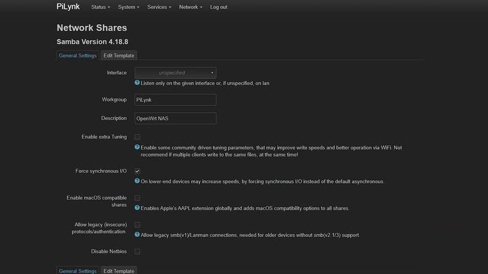Click Allow legacy (insecure) protocols label

pyautogui.click(x=99, y=228)
